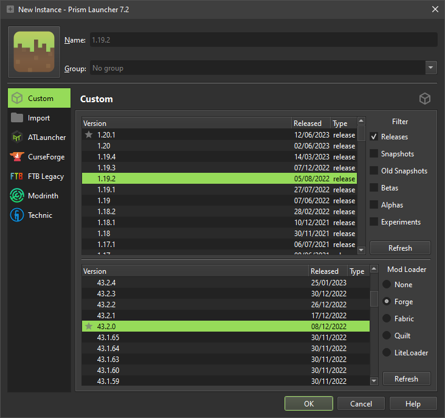Select the None mod loader option
Screen dimensions: 445x418
387,284
